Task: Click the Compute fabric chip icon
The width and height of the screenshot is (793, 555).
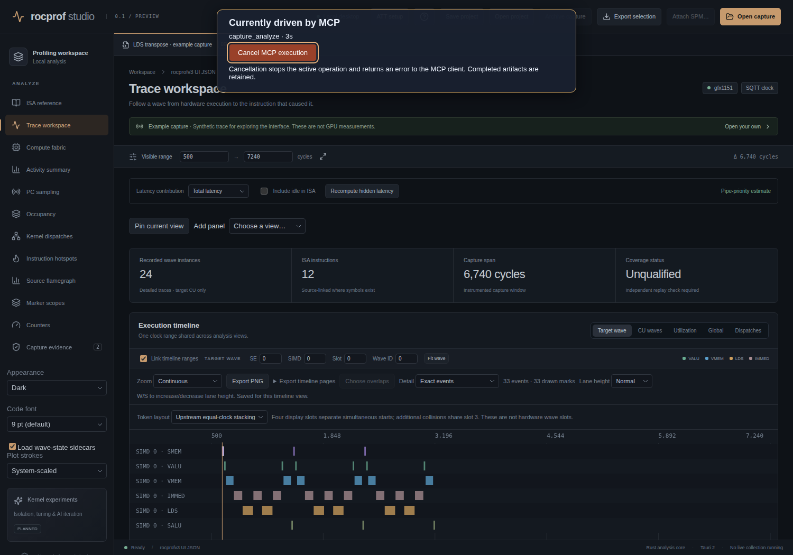Action: click(x=16, y=147)
